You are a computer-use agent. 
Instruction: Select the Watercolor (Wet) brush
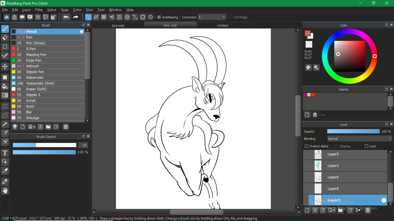point(40,83)
